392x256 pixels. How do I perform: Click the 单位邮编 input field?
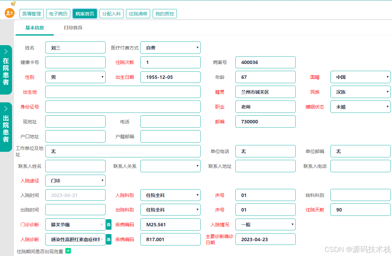(x=360, y=151)
